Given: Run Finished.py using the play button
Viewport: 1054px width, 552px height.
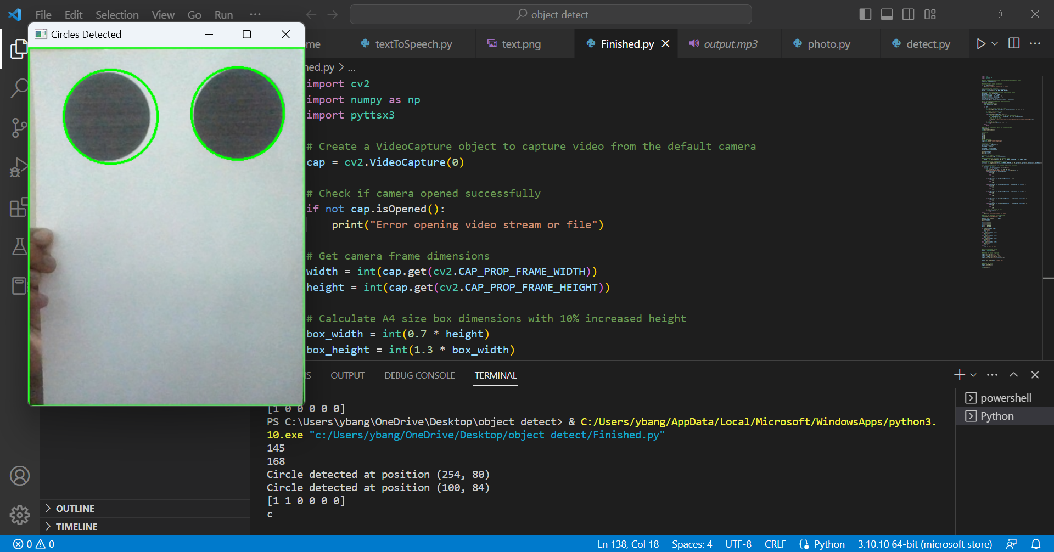Looking at the screenshot, I should tap(982, 43).
